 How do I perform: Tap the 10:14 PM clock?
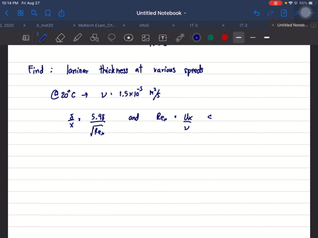tap(10, 3)
